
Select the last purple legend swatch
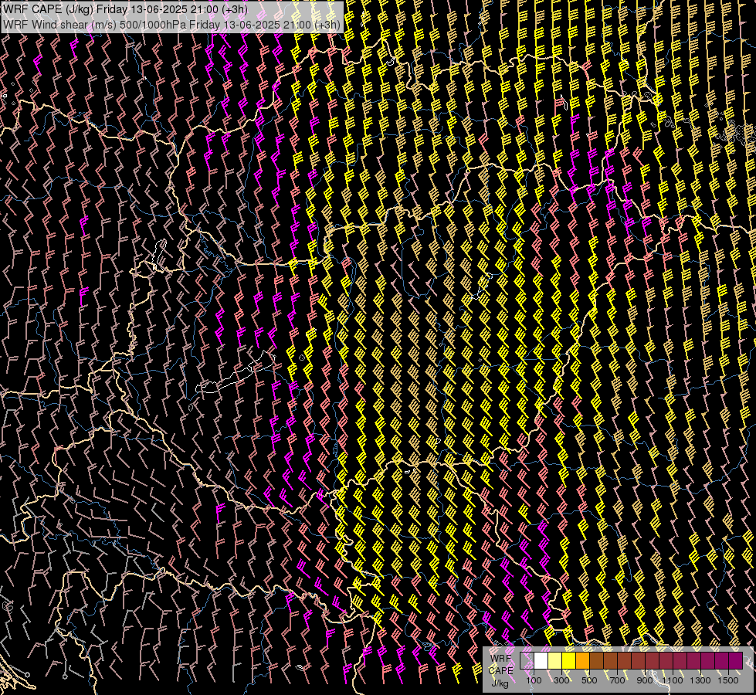(736, 660)
